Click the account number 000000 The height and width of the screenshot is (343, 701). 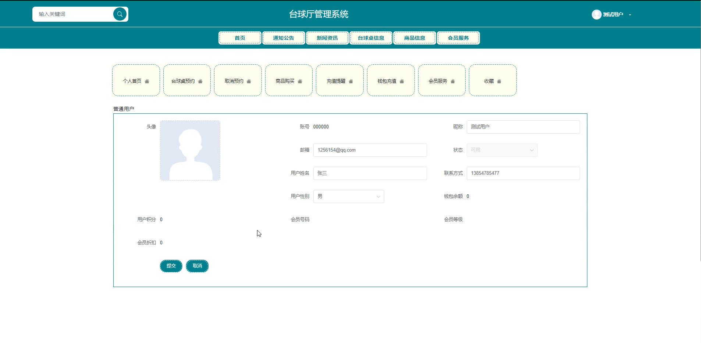(321, 127)
